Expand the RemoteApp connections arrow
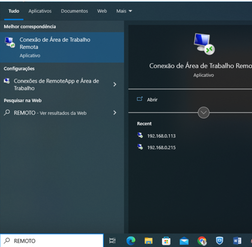 [x=115, y=84]
